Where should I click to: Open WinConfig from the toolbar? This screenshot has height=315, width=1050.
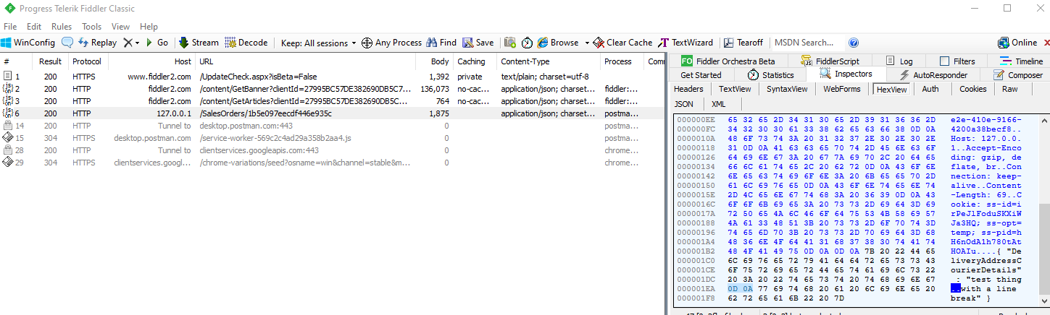[x=28, y=43]
